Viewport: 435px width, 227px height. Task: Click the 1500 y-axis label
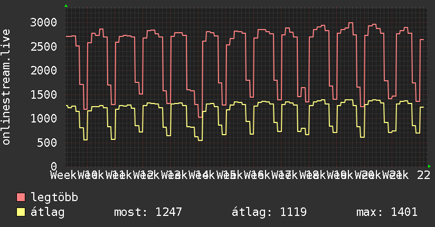click(44, 94)
